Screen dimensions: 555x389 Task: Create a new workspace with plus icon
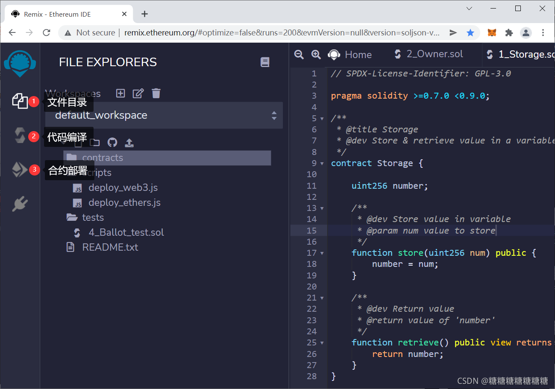pyautogui.click(x=120, y=93)
